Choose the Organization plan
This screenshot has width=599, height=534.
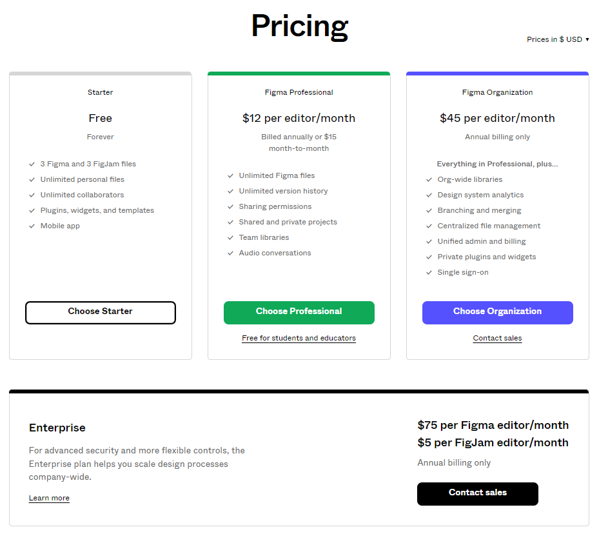(497, 312)
